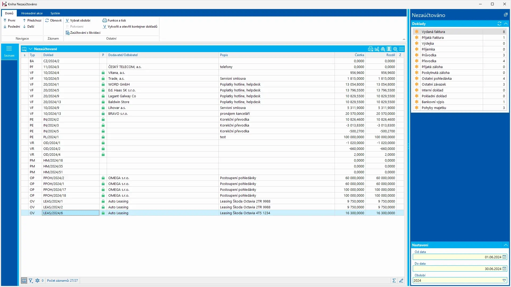Viewport: 511px width, 287px height.
Task: Select the Příjemka row in Doklady
Action: (460, 49)
